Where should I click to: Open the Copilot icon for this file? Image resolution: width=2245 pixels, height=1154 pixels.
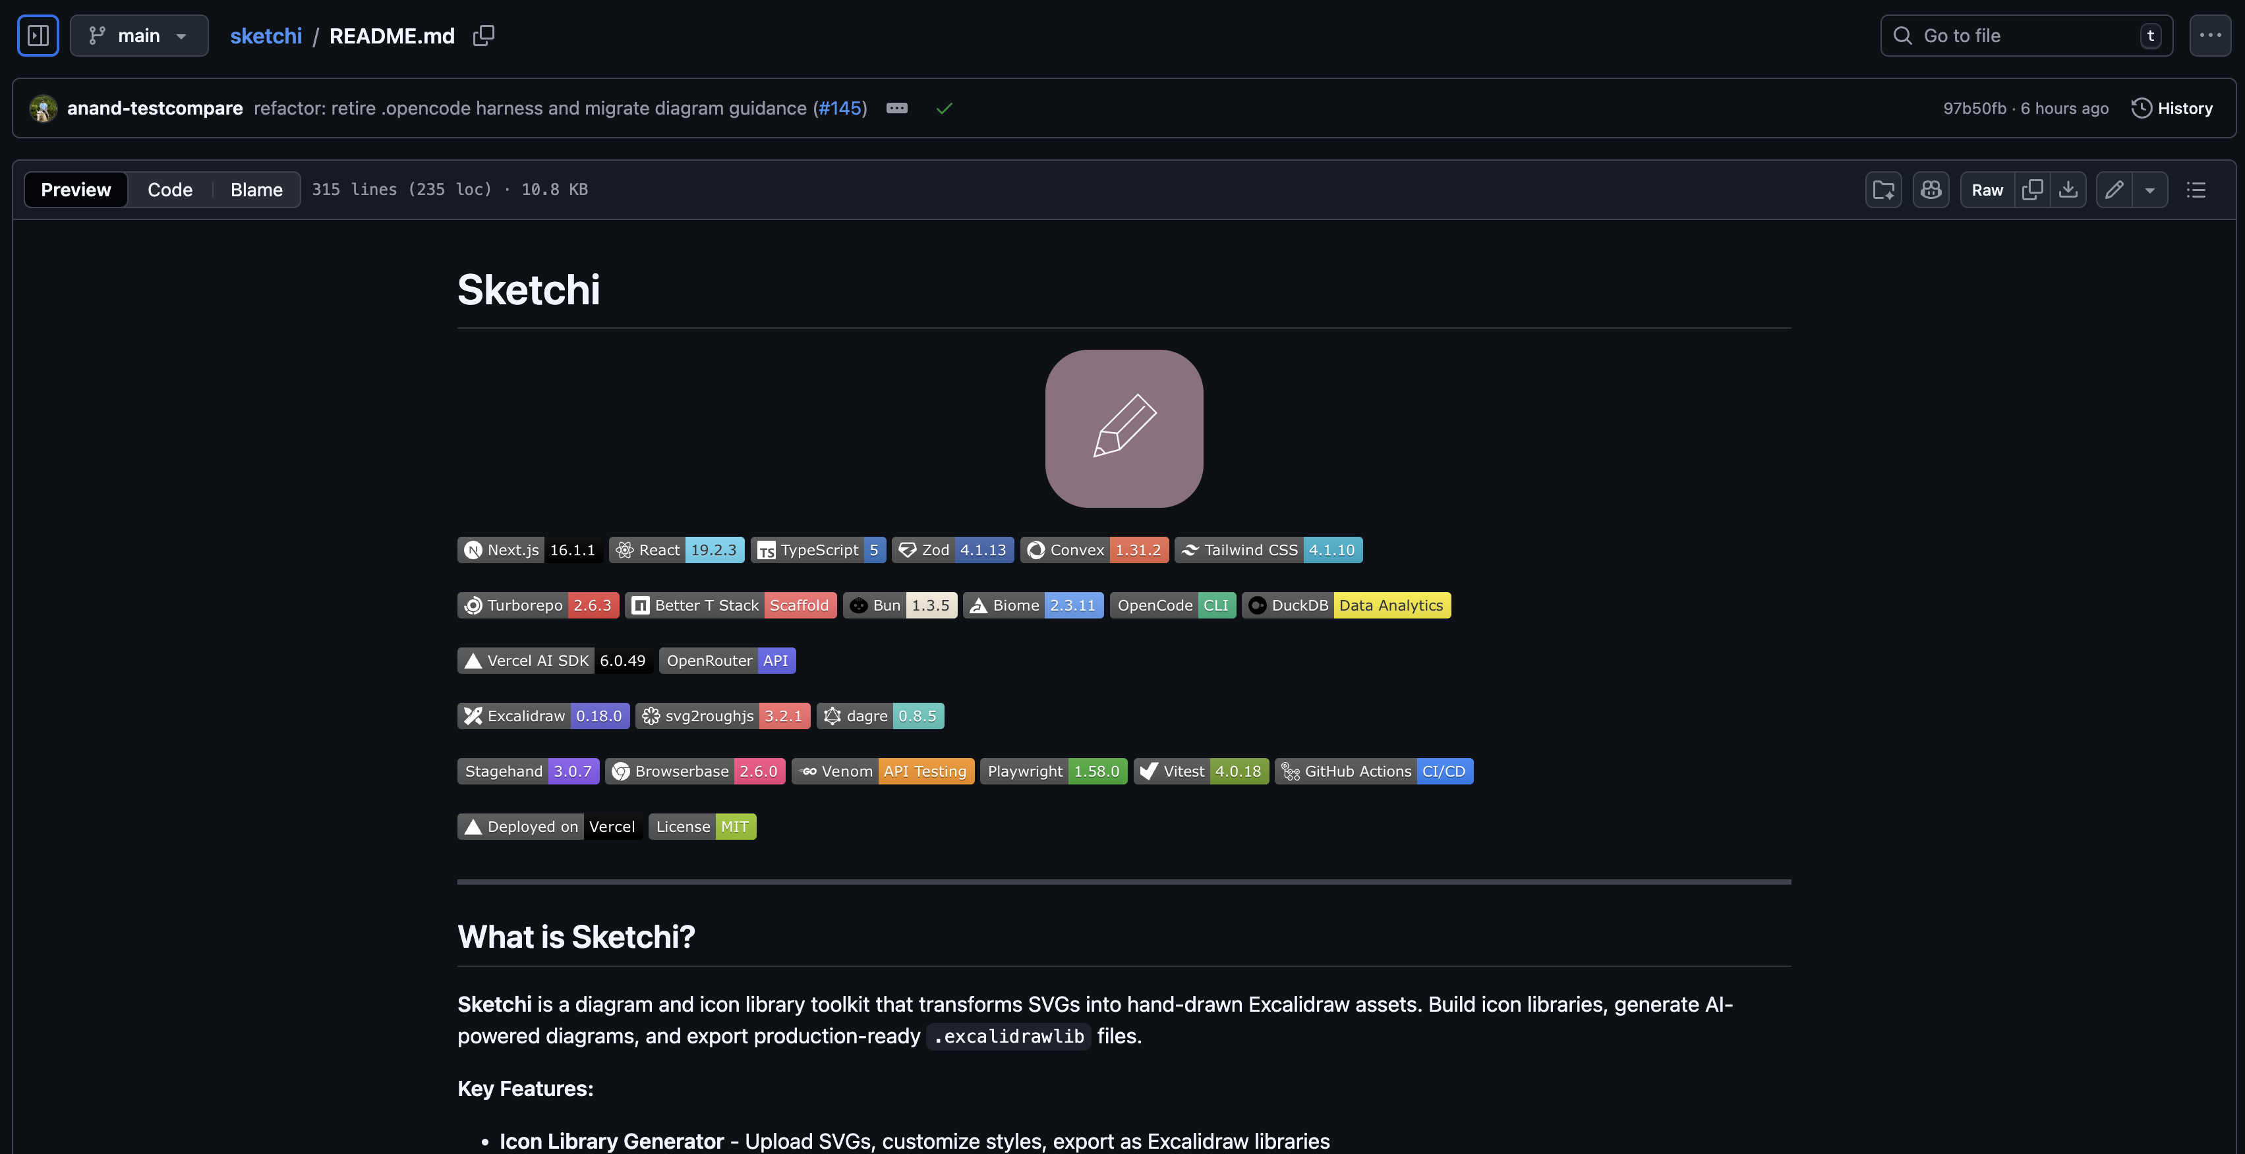point(1931,190)
